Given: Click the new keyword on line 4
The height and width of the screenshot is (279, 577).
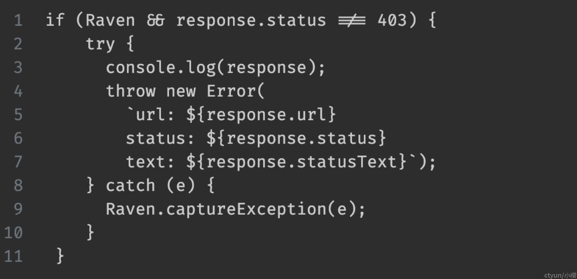Looking at the screenshot, I should tap(181, 92).
